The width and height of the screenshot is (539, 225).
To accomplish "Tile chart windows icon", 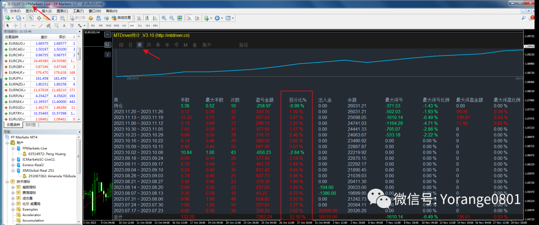I will 180,18.
